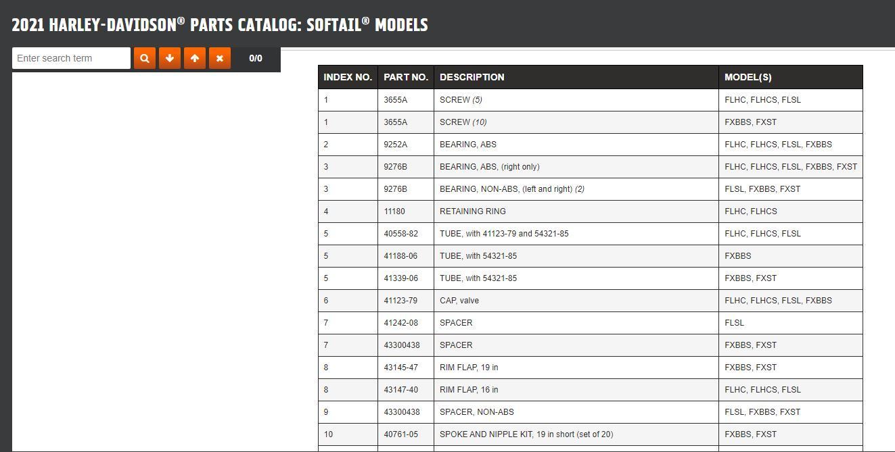The image size is (895, 452).
Task: Click the 0/0 search result counter
Action: pyautogui.click(x=256, y=58)
